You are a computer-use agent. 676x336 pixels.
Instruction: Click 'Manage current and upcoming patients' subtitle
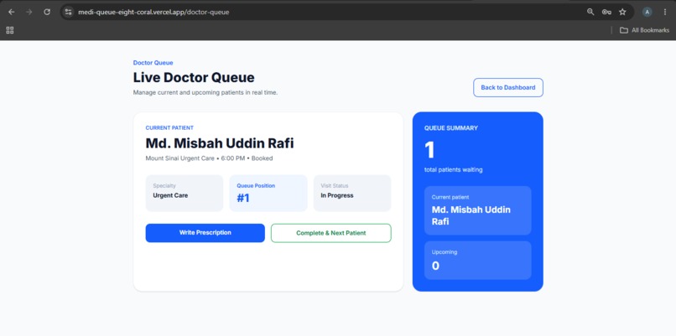coord(205,93)
